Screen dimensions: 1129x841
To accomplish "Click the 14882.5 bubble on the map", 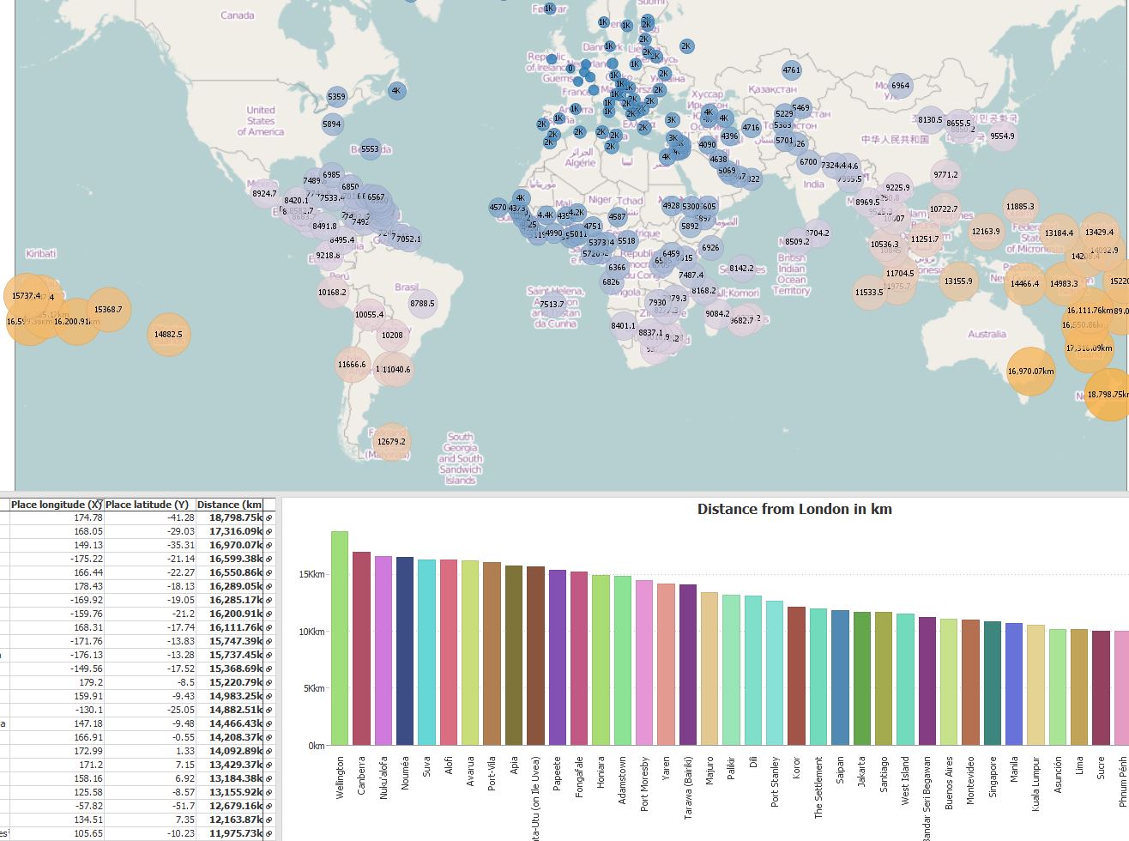I will click(168, 335).
